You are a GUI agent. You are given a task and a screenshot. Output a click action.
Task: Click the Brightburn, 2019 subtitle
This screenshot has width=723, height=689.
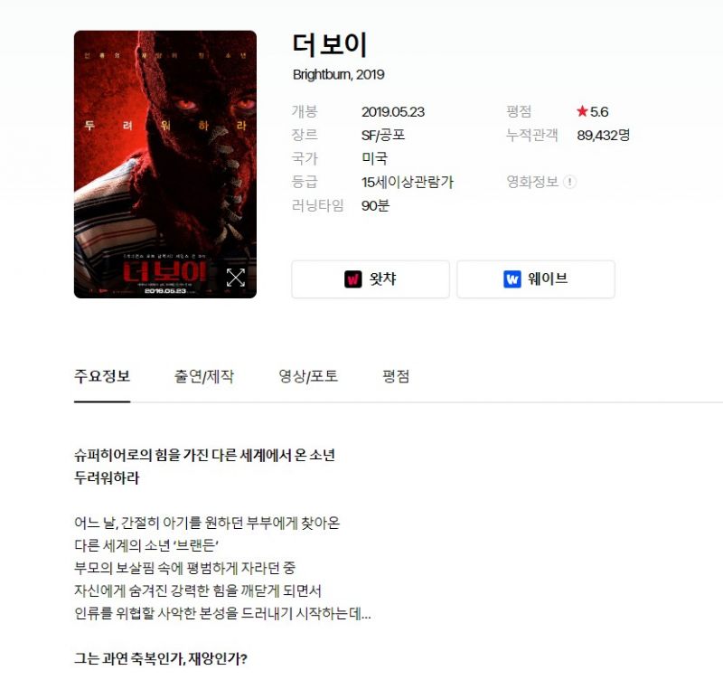338,75
